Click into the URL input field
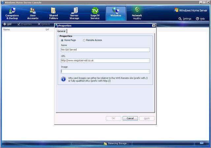This screenshot has width=211, height=148. [105, 60]
